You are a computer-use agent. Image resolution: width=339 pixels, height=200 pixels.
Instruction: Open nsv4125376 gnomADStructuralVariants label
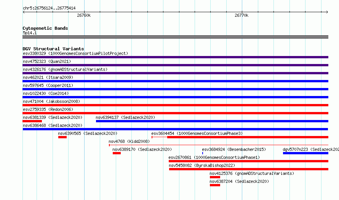252,173
